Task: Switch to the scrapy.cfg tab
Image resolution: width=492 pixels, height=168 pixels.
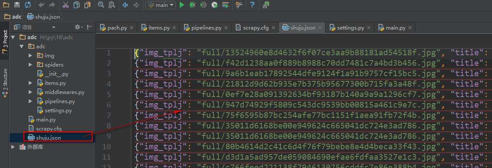Action: 255,27
